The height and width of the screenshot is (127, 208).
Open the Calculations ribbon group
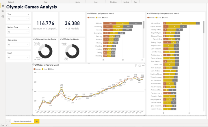(114, 2)
